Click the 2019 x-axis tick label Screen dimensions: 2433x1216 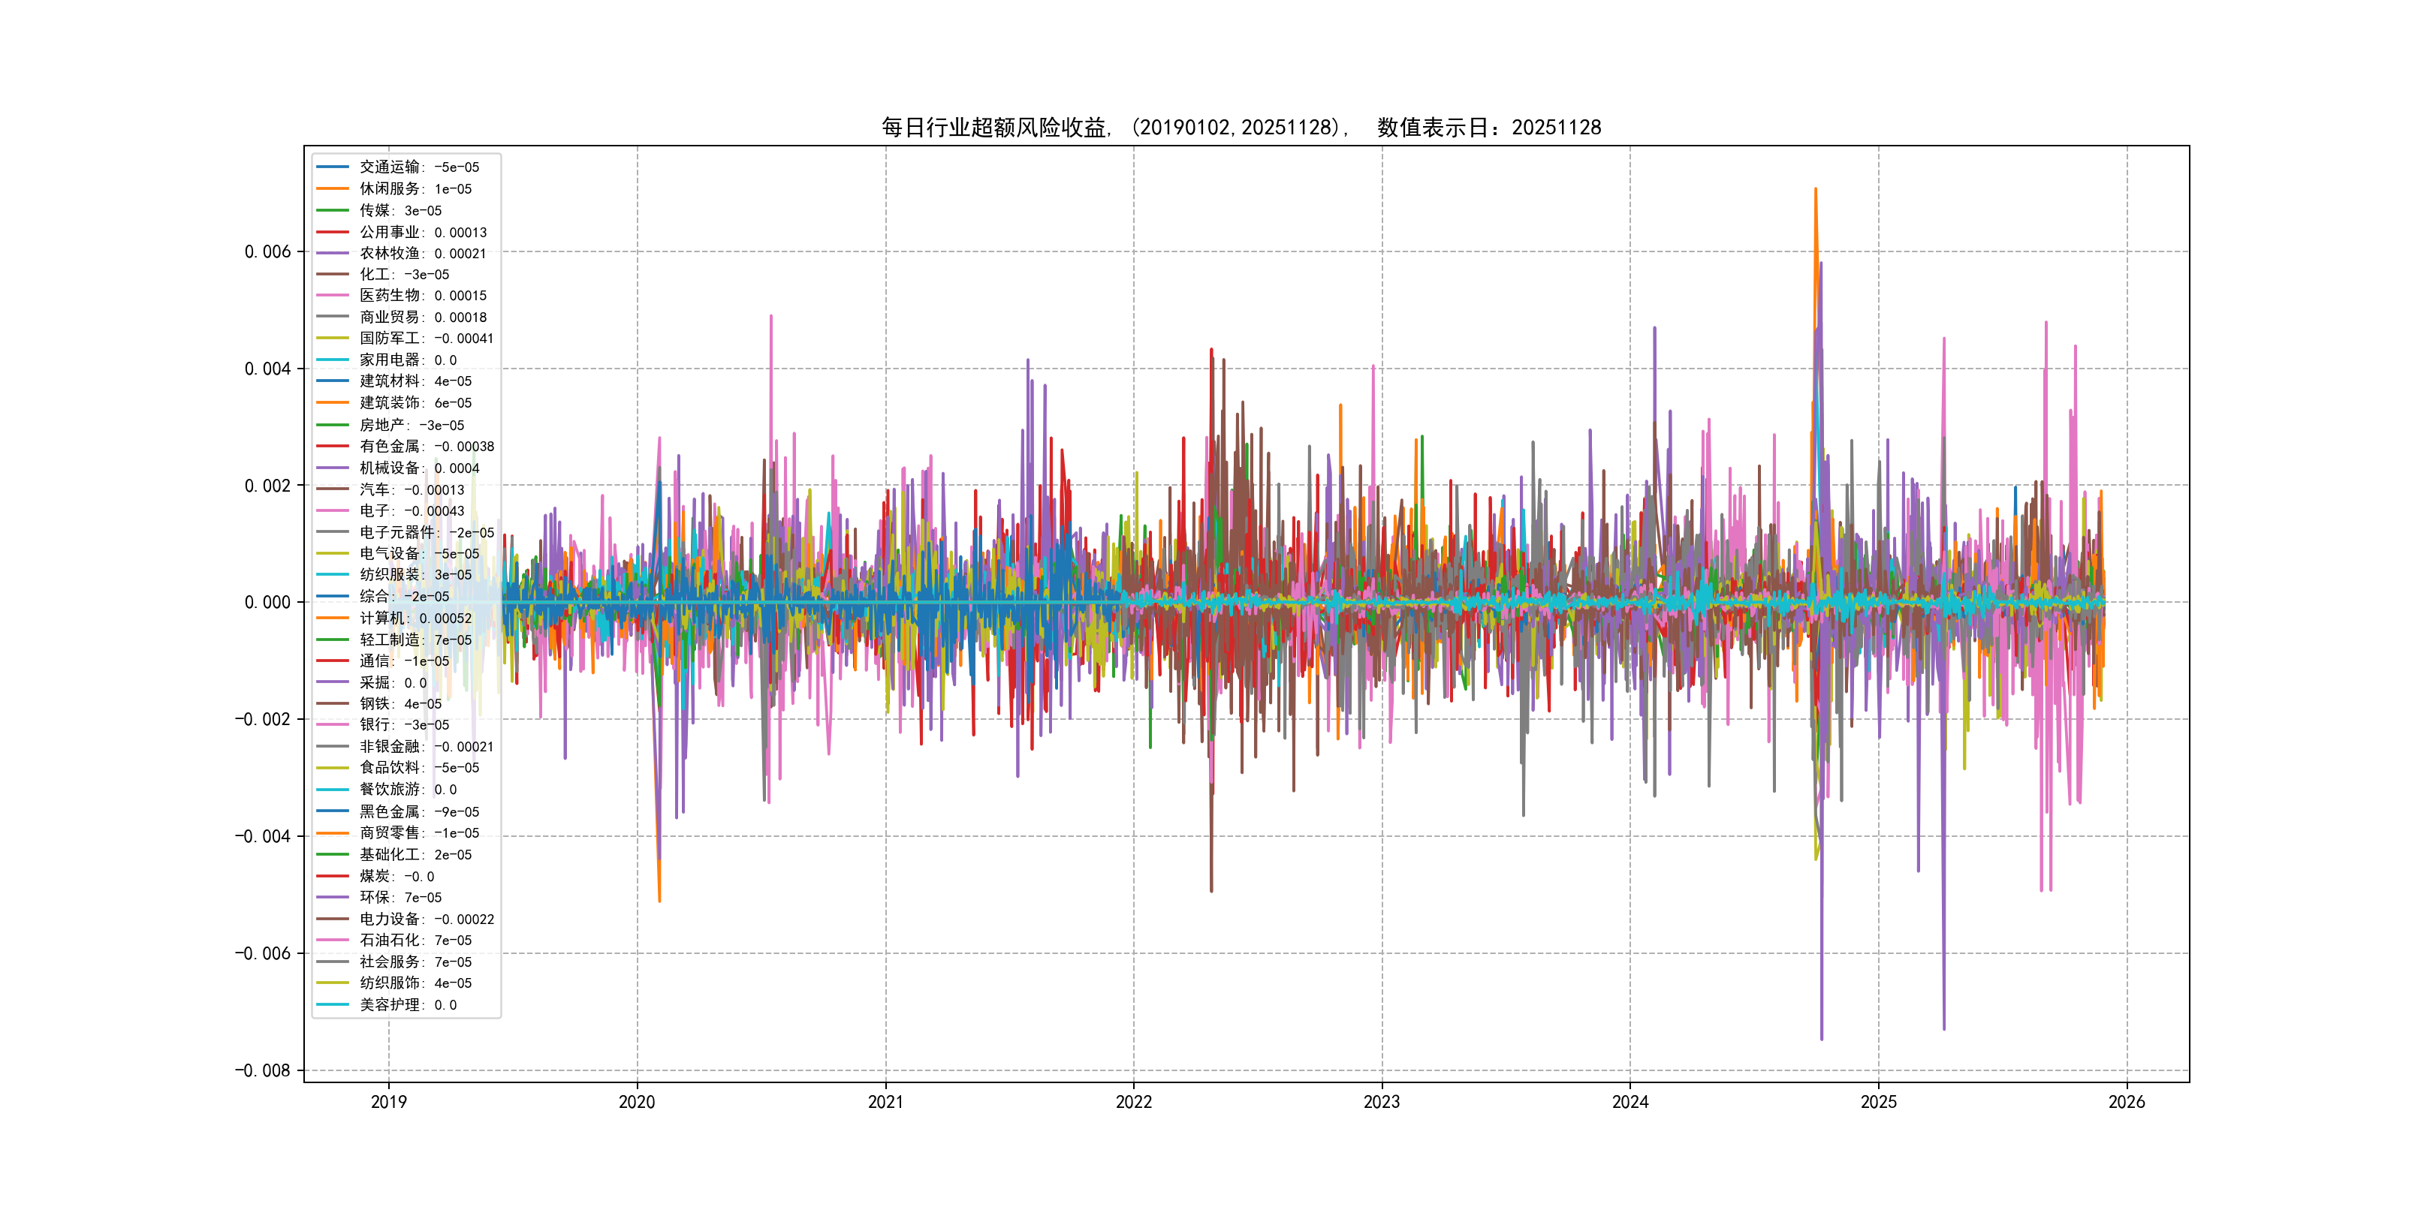tap(388, 1102)
